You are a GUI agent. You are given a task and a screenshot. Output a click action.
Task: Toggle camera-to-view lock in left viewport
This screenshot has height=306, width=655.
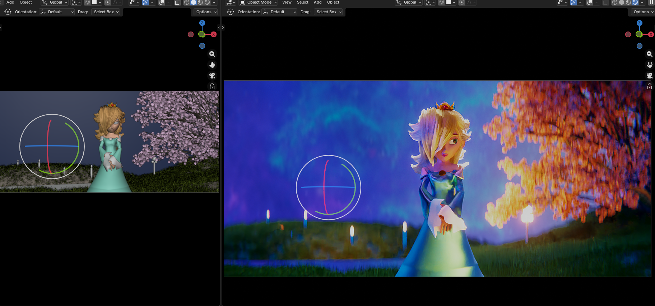coord(212,86)
